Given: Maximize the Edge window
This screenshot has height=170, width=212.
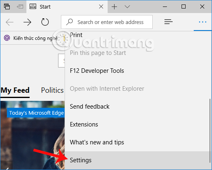Looking at the screenshot, I should [184, 7].
